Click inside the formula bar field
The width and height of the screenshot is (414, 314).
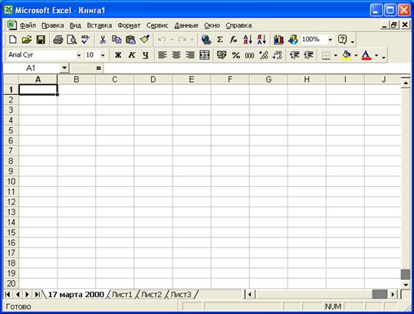pos(258,68)
